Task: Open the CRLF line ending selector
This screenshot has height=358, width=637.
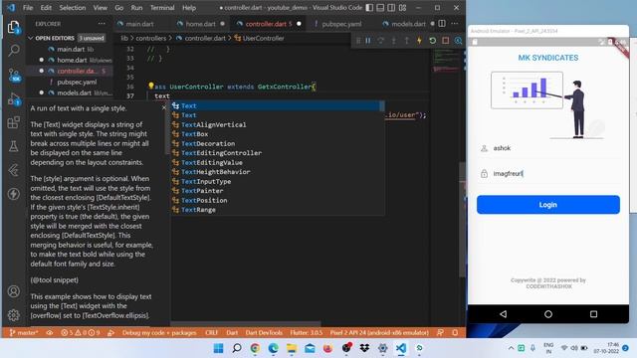Action: tap(211, 332)
